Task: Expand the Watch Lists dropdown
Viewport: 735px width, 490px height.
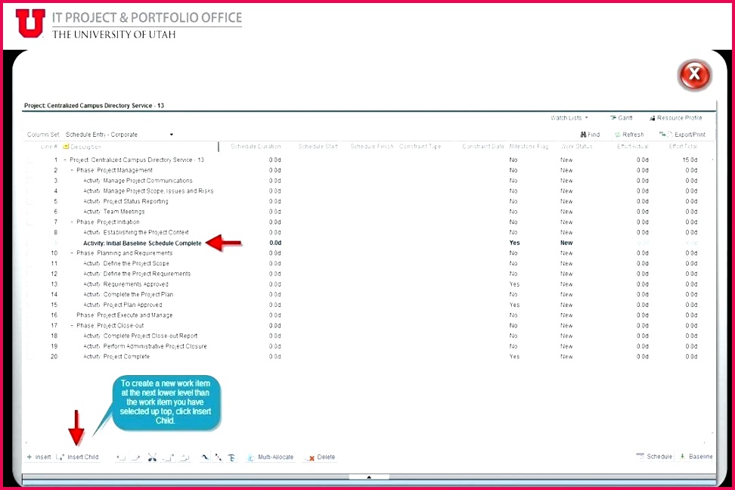Action: pos(569,118)
